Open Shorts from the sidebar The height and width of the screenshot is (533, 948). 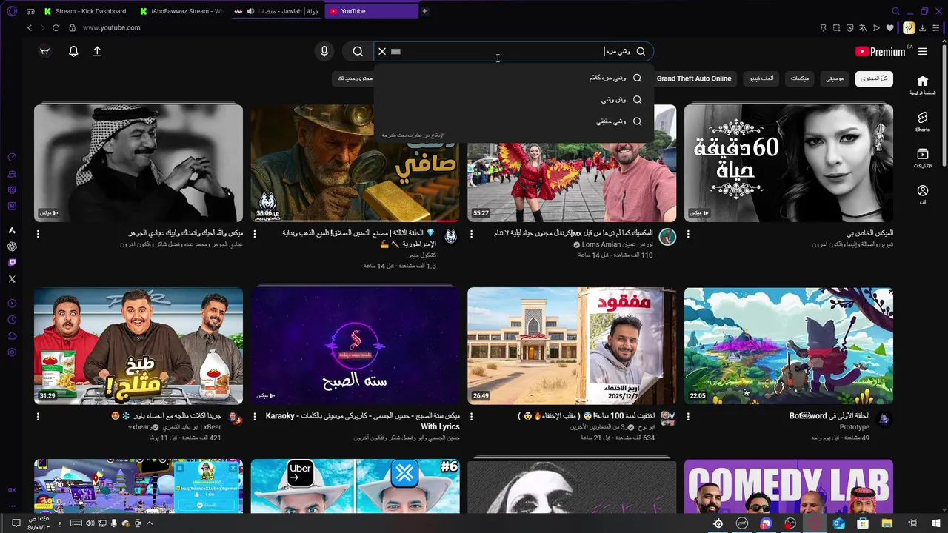(923, 122)
